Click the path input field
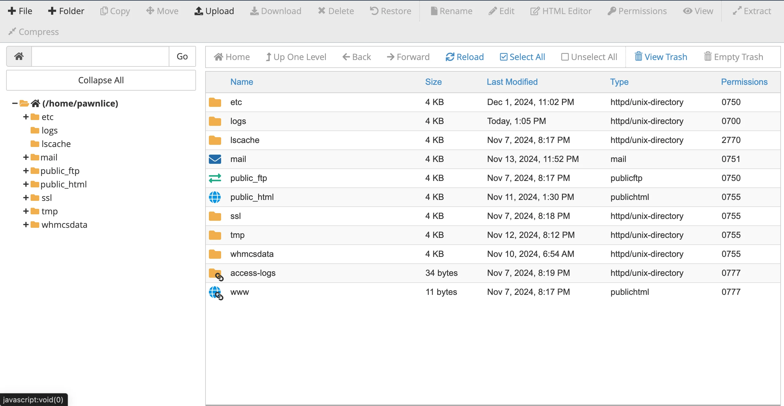Image resolution: width=784 pixels, height=406 pixels. [x=100, y=56]
